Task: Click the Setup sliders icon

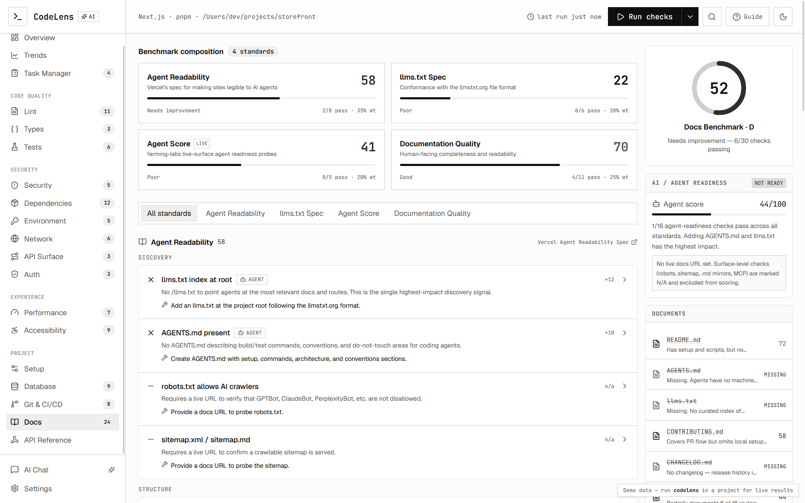Action: (15, 368)
